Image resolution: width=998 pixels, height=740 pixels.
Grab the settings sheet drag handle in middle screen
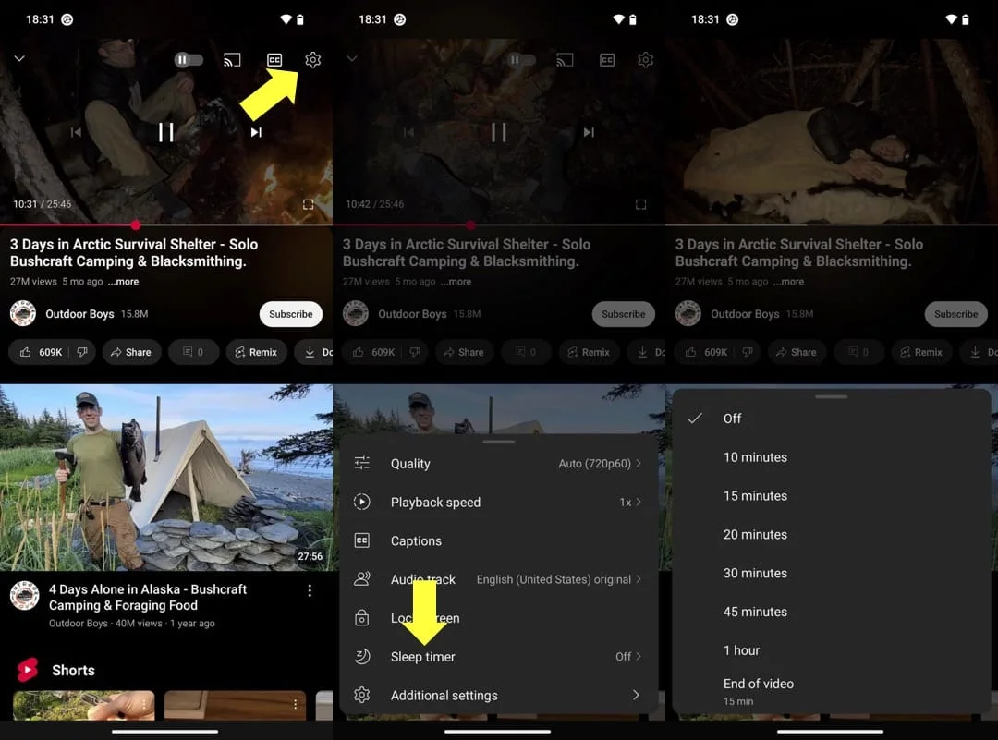[x=498, y=442]
